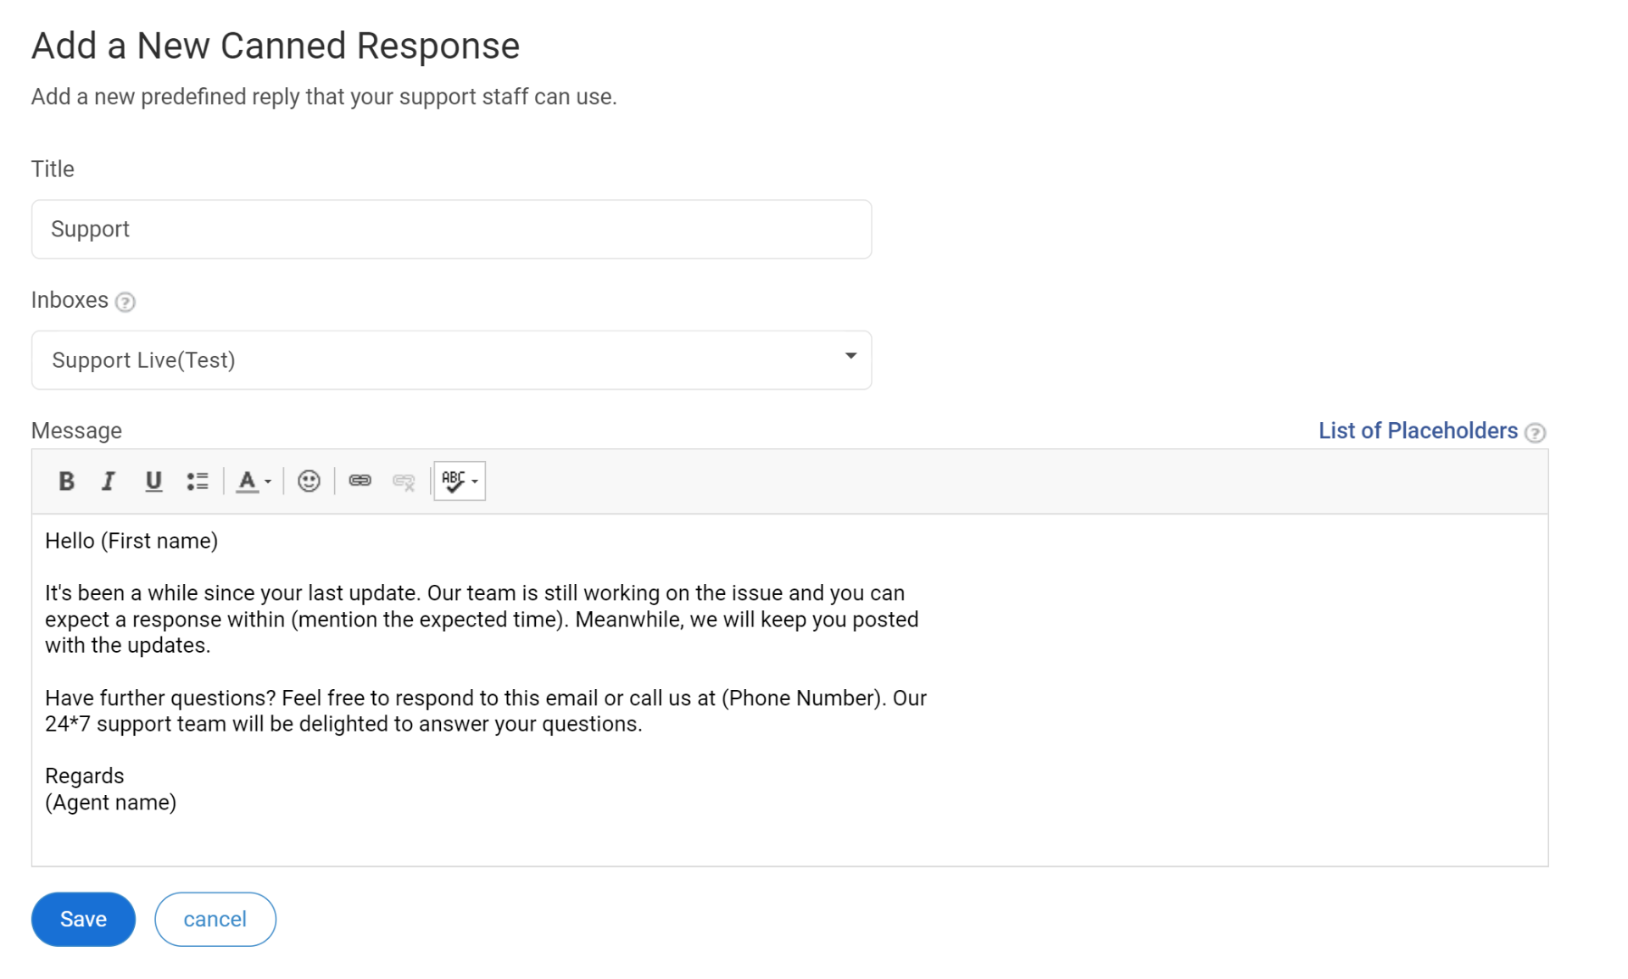Click the Inboxes help question mark icon
1628x979 pixels.
pyautogui.click(x=125, y=302)
